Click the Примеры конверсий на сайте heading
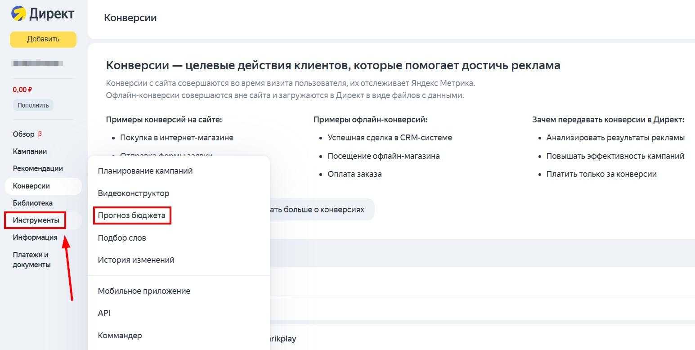 point(164,120)
